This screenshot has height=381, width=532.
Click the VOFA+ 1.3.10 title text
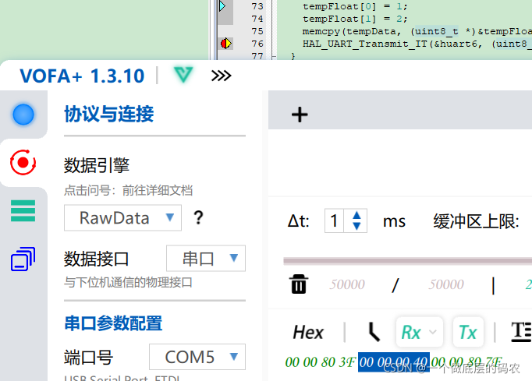coord(82,76)
